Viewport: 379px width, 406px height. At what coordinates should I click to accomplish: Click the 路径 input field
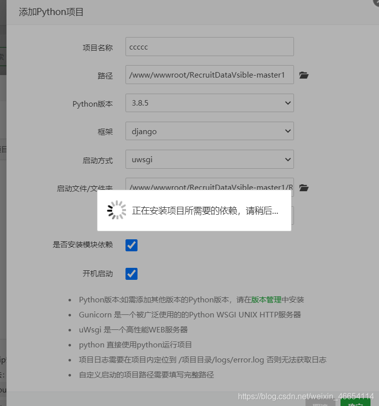pos(209,75)
